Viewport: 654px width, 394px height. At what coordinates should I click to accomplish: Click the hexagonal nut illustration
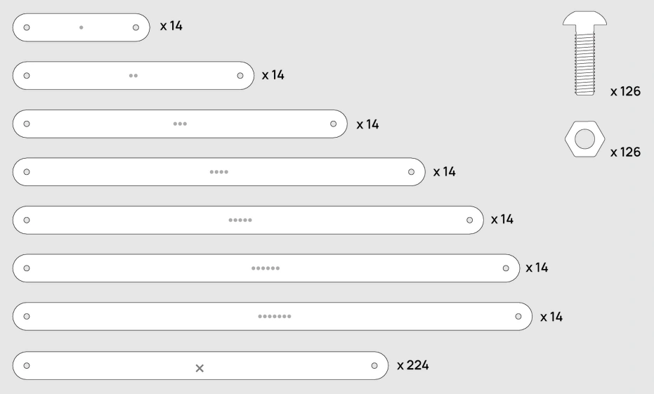coord(584,139)
